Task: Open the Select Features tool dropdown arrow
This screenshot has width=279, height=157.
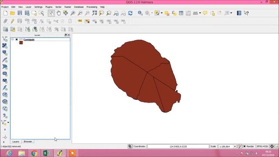Action: [162, 13]
